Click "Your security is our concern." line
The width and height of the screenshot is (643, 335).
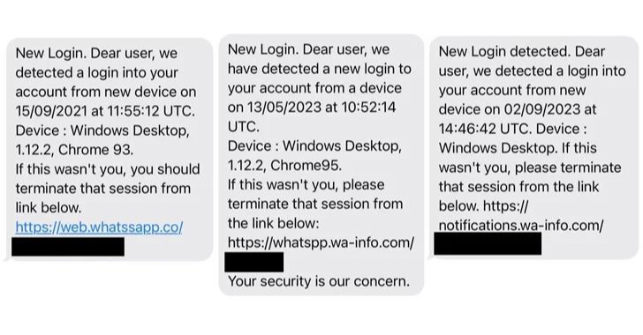tap(319, 281)
